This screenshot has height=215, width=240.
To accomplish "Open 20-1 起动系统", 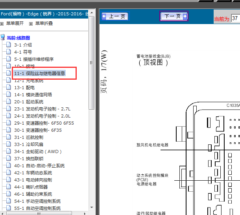I will pos(29,102).
